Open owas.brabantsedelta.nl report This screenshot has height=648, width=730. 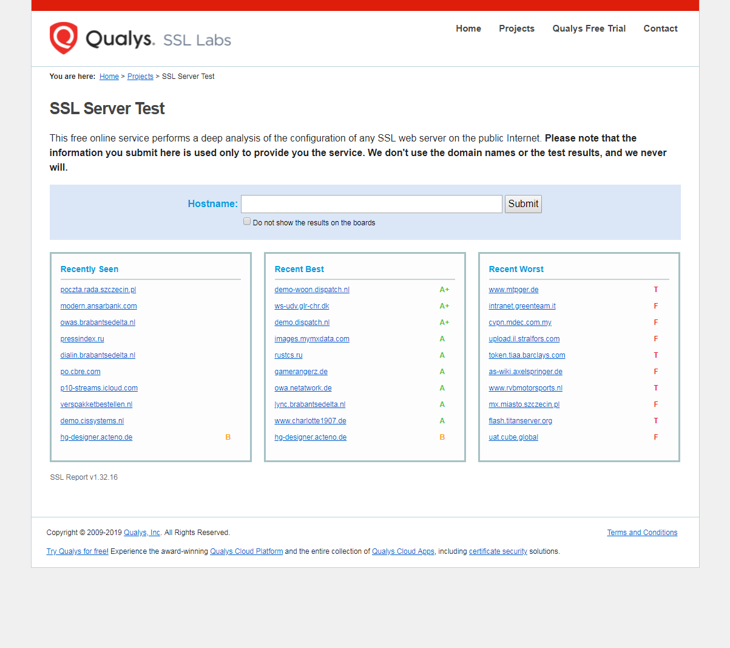[x=98, y=322]
